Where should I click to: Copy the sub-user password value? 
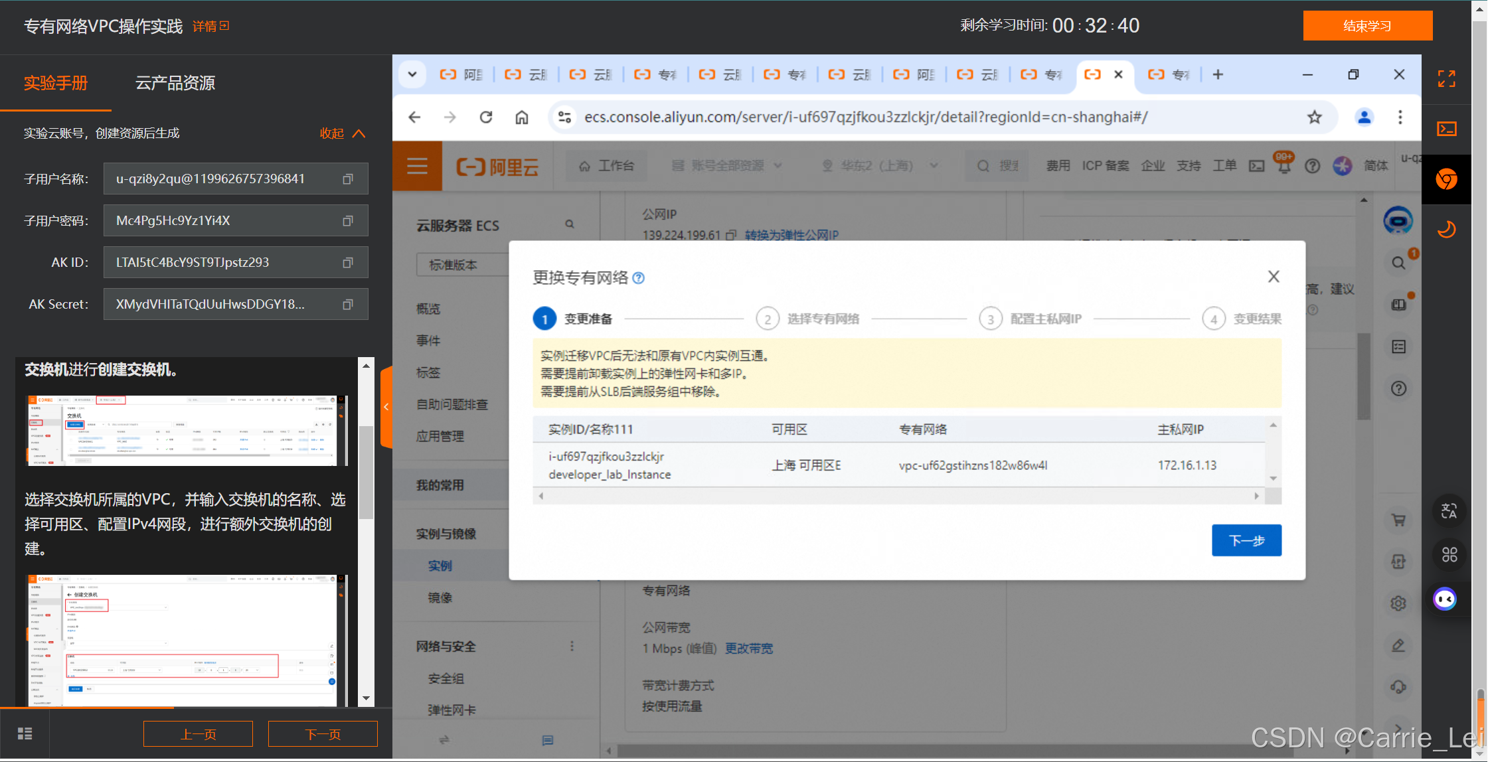click(x=347, y=221)
